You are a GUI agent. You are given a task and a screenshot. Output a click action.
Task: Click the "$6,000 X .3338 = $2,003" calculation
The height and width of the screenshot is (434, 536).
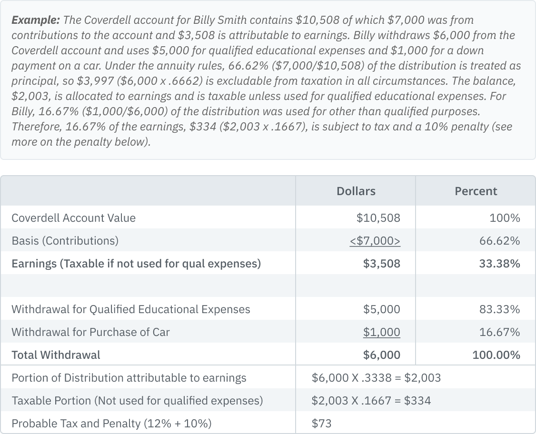click(x=376, y=378)
